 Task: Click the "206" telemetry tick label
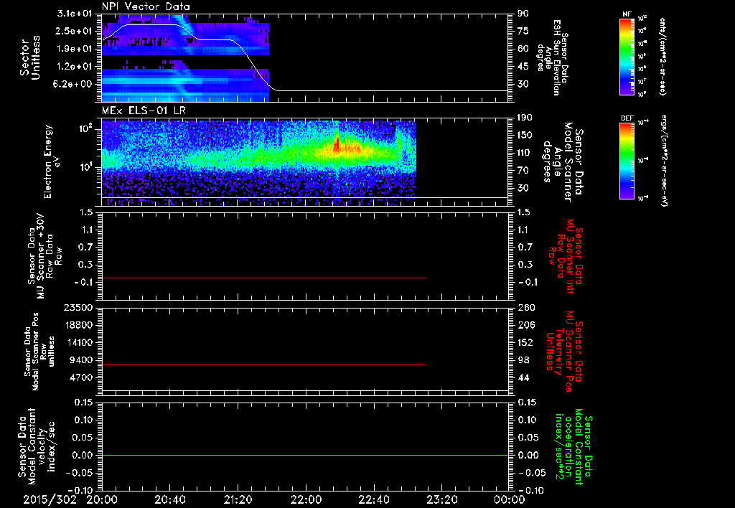(x=525, y=325)
